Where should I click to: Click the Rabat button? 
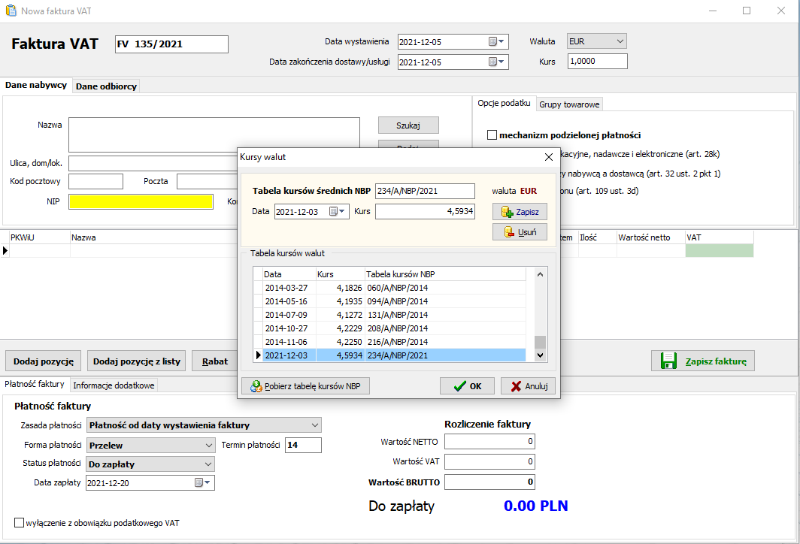215,361
